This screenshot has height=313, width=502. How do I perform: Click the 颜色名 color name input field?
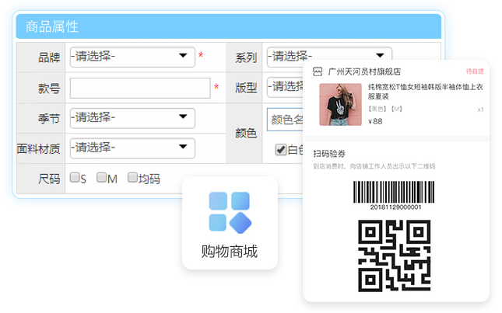[285, 120]
